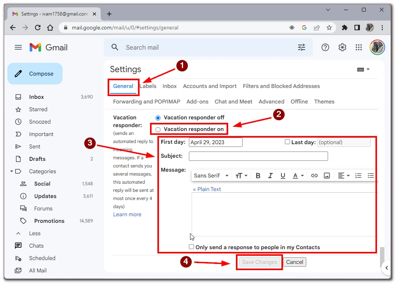
Task: Switch to the General settings tab
Action: pos(123,86)
